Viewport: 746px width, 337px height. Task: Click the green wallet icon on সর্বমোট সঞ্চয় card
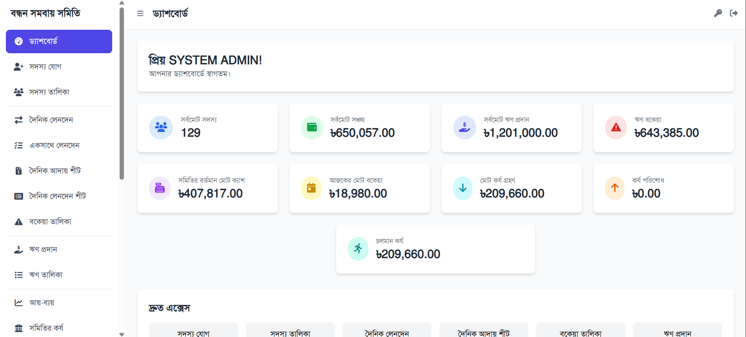312,128
